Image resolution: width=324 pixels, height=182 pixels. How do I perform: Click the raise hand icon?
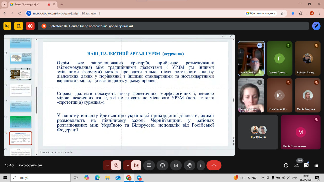pyautogui.click(x=189, y=165)
